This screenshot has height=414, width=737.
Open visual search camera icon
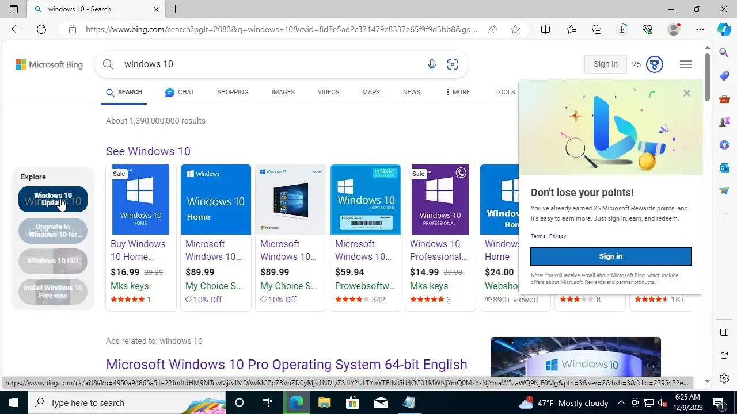point(453,64)
